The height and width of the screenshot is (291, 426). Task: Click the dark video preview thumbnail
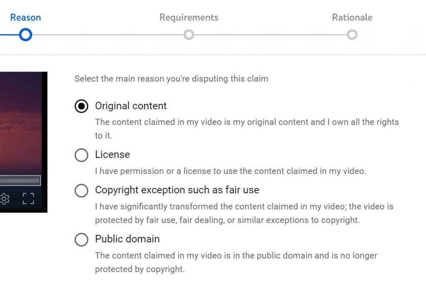click(24, 125)
